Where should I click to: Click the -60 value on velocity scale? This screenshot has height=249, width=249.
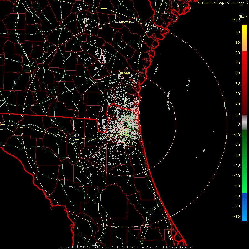(x=237, y=186)
